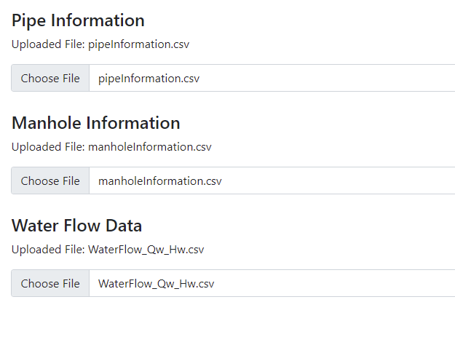
Task: Click the Water Flow Data heading
Action: (x=76, y=226)
